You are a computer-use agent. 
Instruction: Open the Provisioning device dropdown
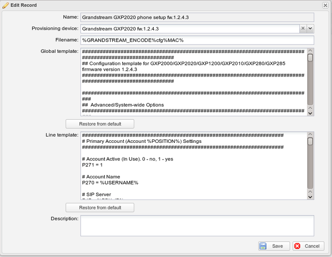(x=310, y=28)
